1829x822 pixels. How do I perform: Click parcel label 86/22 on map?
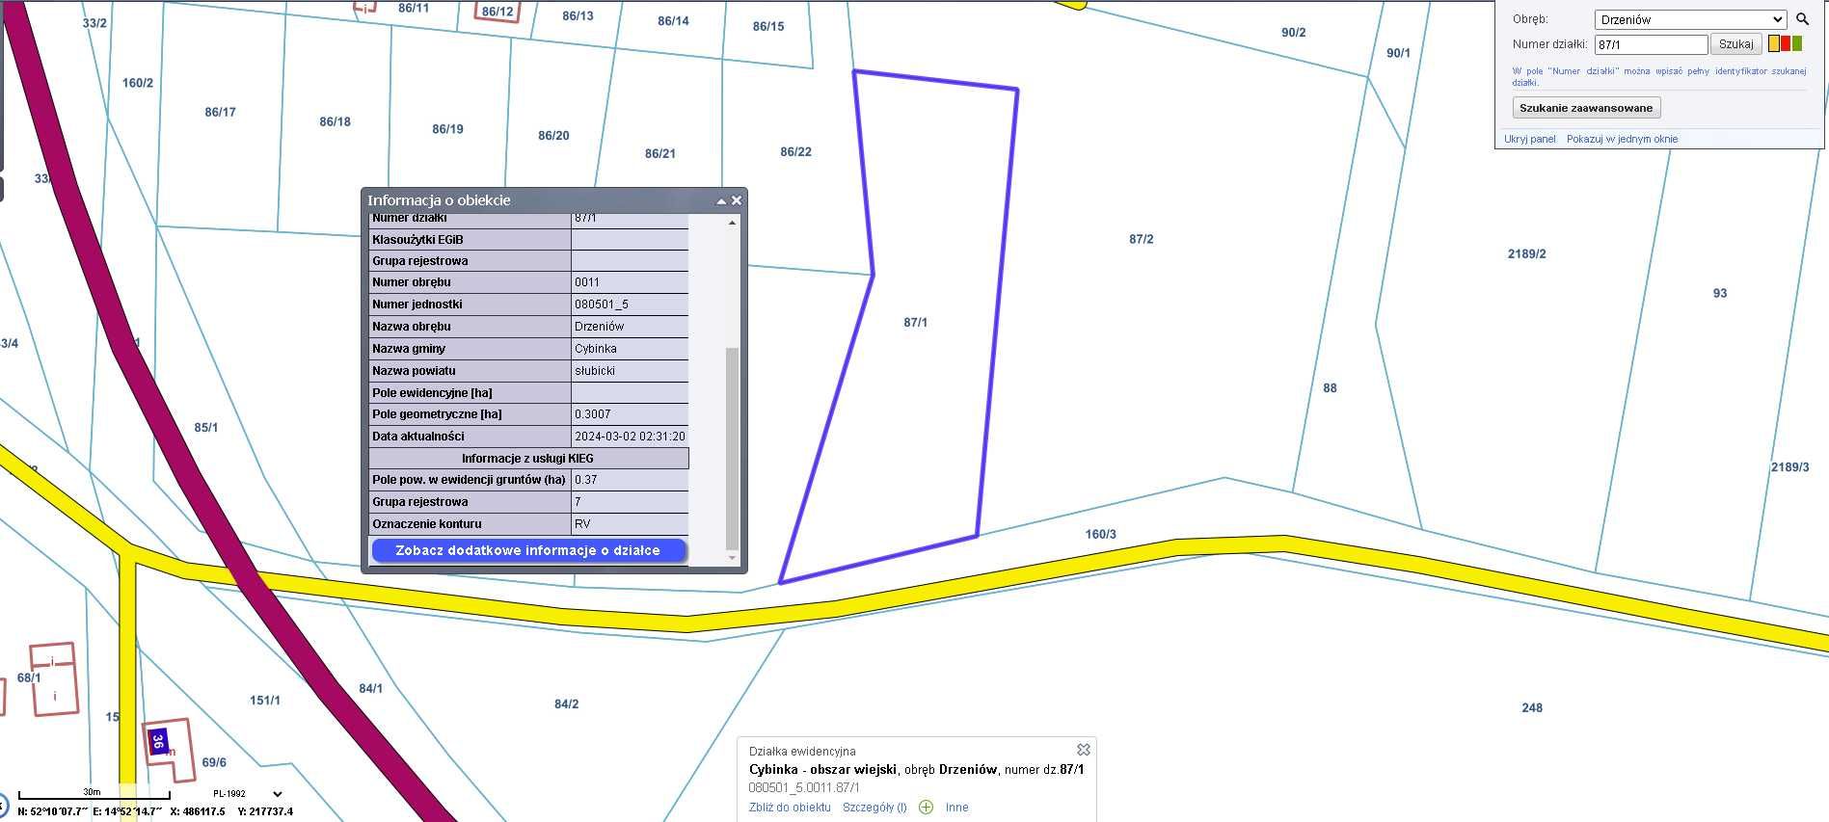point(796,152)
